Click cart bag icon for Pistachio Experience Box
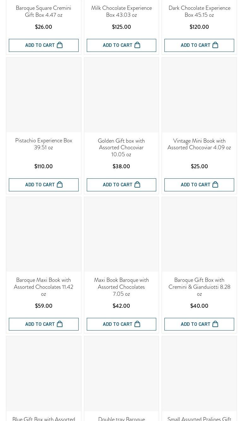 (60, 185)
